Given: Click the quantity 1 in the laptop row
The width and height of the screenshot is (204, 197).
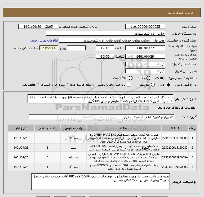Looking at the screenshot, I should (47, 167).
